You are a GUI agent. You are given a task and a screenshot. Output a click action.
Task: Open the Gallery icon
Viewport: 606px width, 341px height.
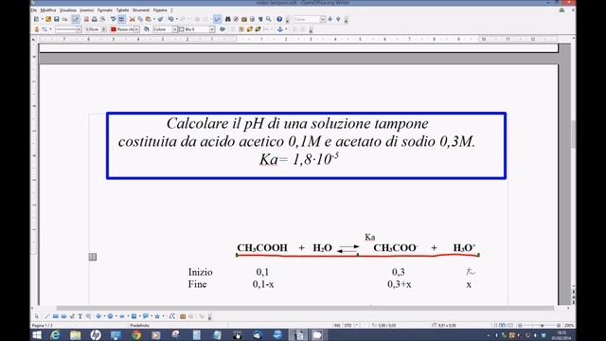pos(244,19)
